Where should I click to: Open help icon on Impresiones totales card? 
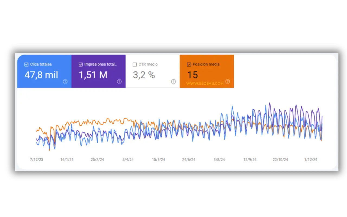pos(119,82)
